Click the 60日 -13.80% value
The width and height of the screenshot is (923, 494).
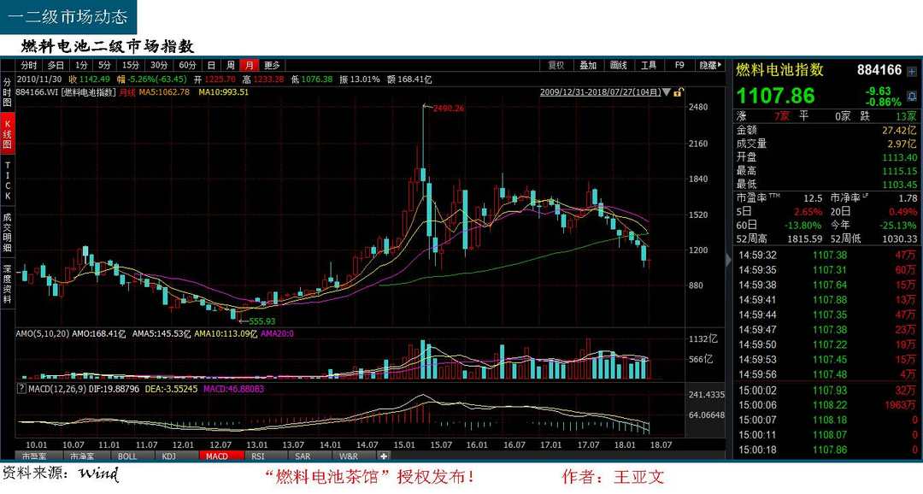click(802, 226)
